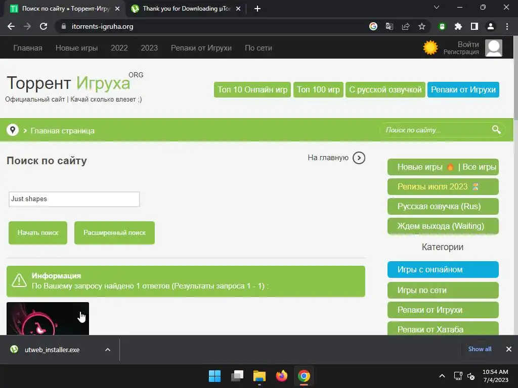
Task: Open Chrome three-dot menu
Action: pyautogui.click(x=507, y=26)
